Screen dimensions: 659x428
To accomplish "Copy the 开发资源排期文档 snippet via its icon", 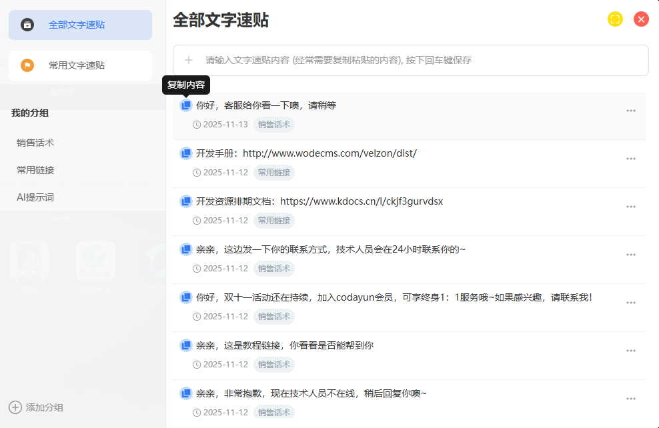I will tap(186, 201).
